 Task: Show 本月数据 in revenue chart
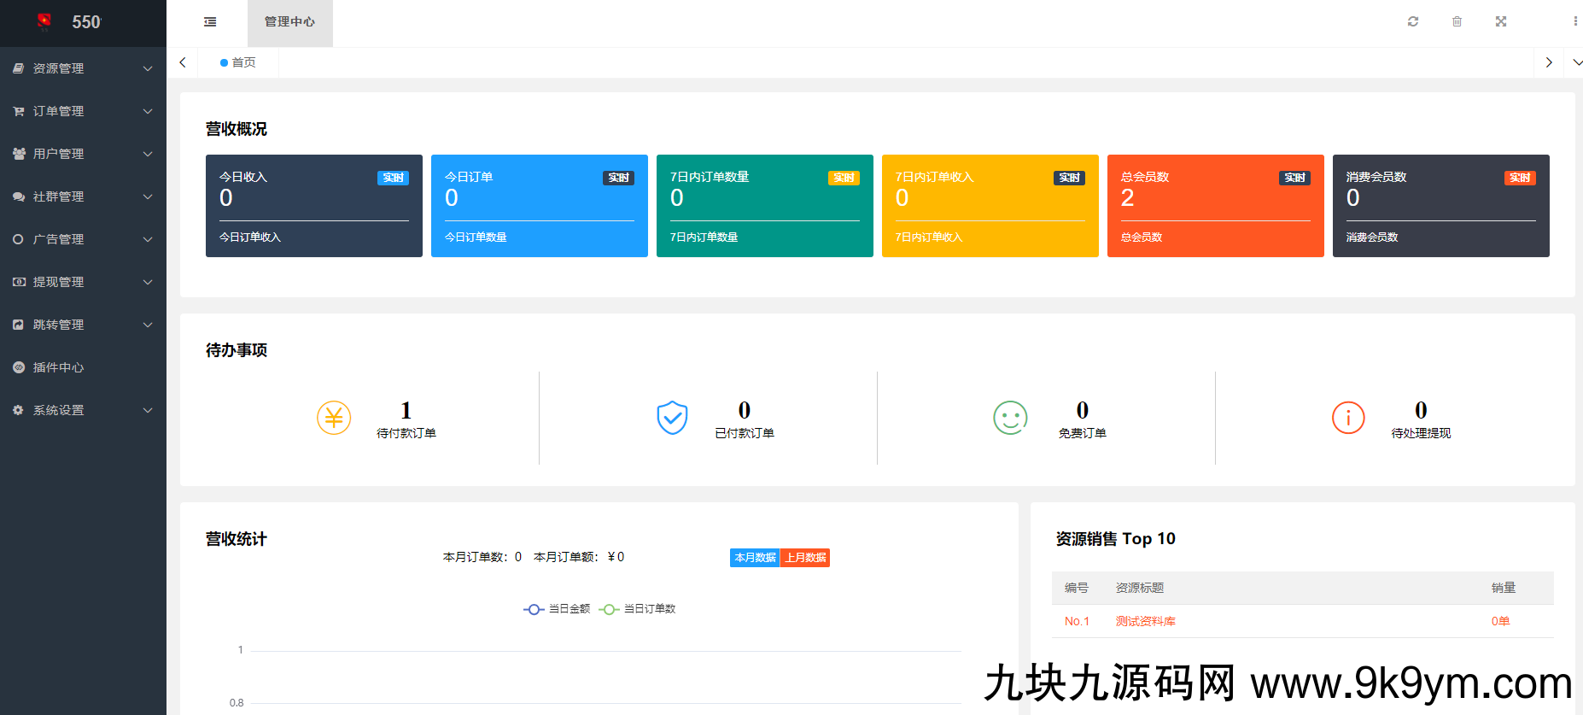click(755, 558)
